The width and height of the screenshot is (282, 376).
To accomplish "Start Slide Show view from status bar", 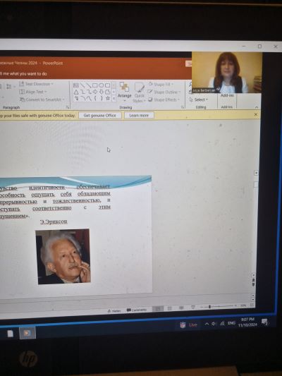I will click(193, 307).
